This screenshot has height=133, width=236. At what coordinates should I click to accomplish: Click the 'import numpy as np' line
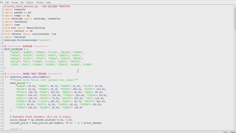coord(17,16)
